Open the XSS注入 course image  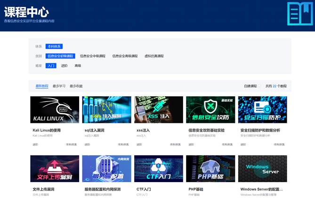click(158, 110)
